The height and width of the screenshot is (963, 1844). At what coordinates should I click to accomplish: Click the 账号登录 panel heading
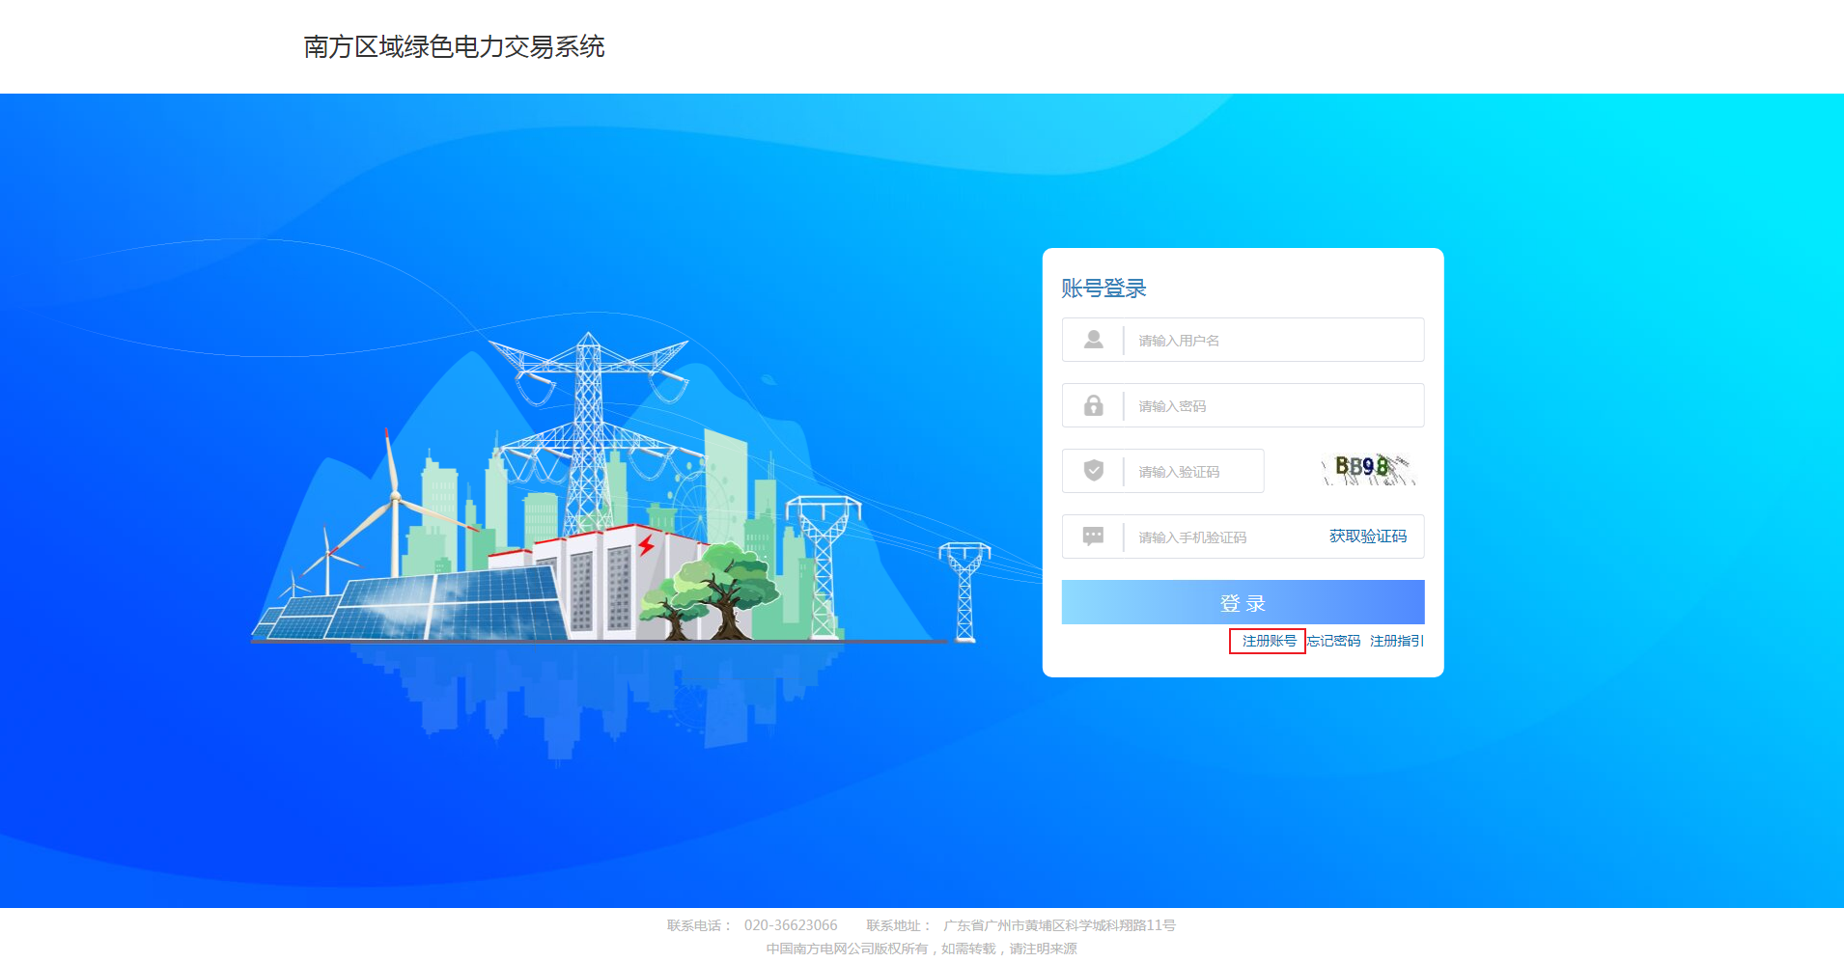pyautogui.click(x=1104, y=289)
